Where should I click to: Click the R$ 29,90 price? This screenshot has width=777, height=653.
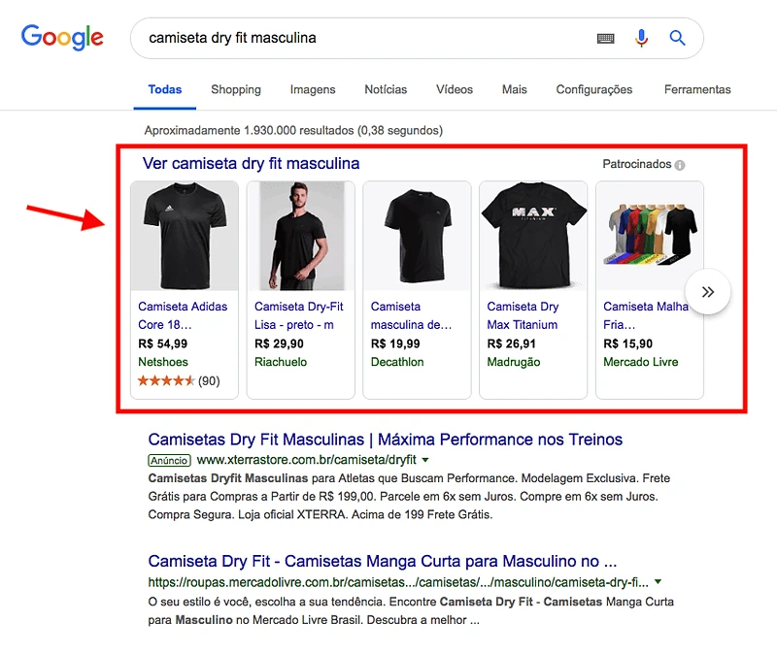pos(279,343)
